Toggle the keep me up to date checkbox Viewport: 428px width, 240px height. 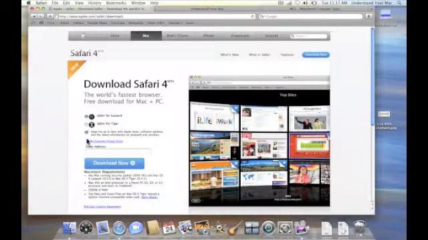click(x=86, y=132)
